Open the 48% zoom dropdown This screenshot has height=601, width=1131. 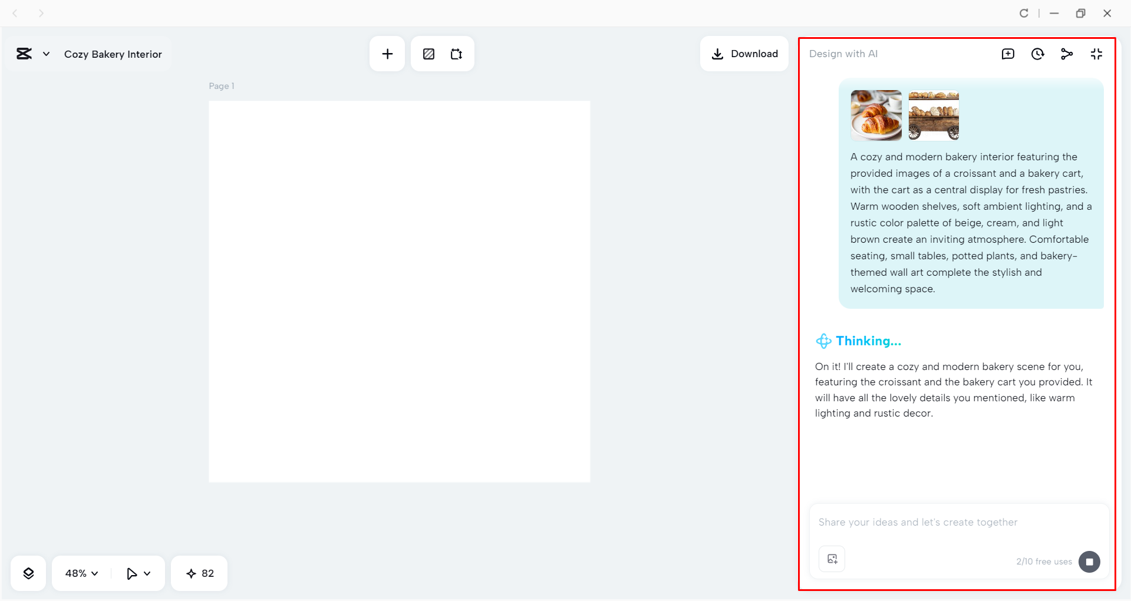[81, 573]
